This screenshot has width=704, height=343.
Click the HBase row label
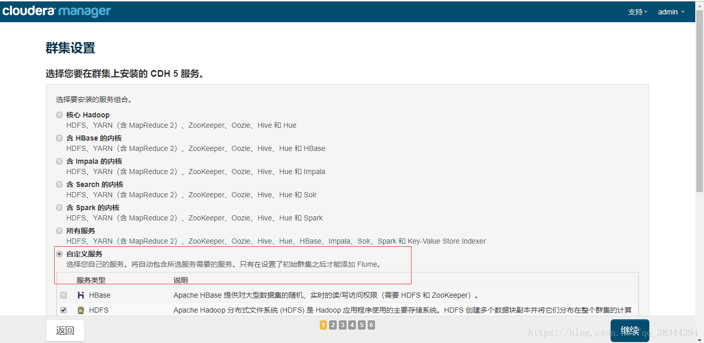[x=100, y=295]
